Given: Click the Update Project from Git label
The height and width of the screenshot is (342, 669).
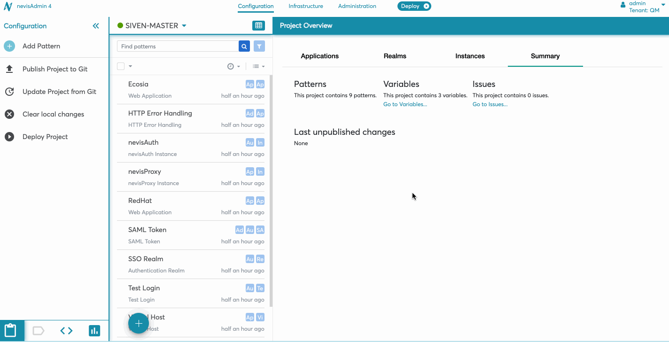Looking at the screenshot, I should 59,92.
